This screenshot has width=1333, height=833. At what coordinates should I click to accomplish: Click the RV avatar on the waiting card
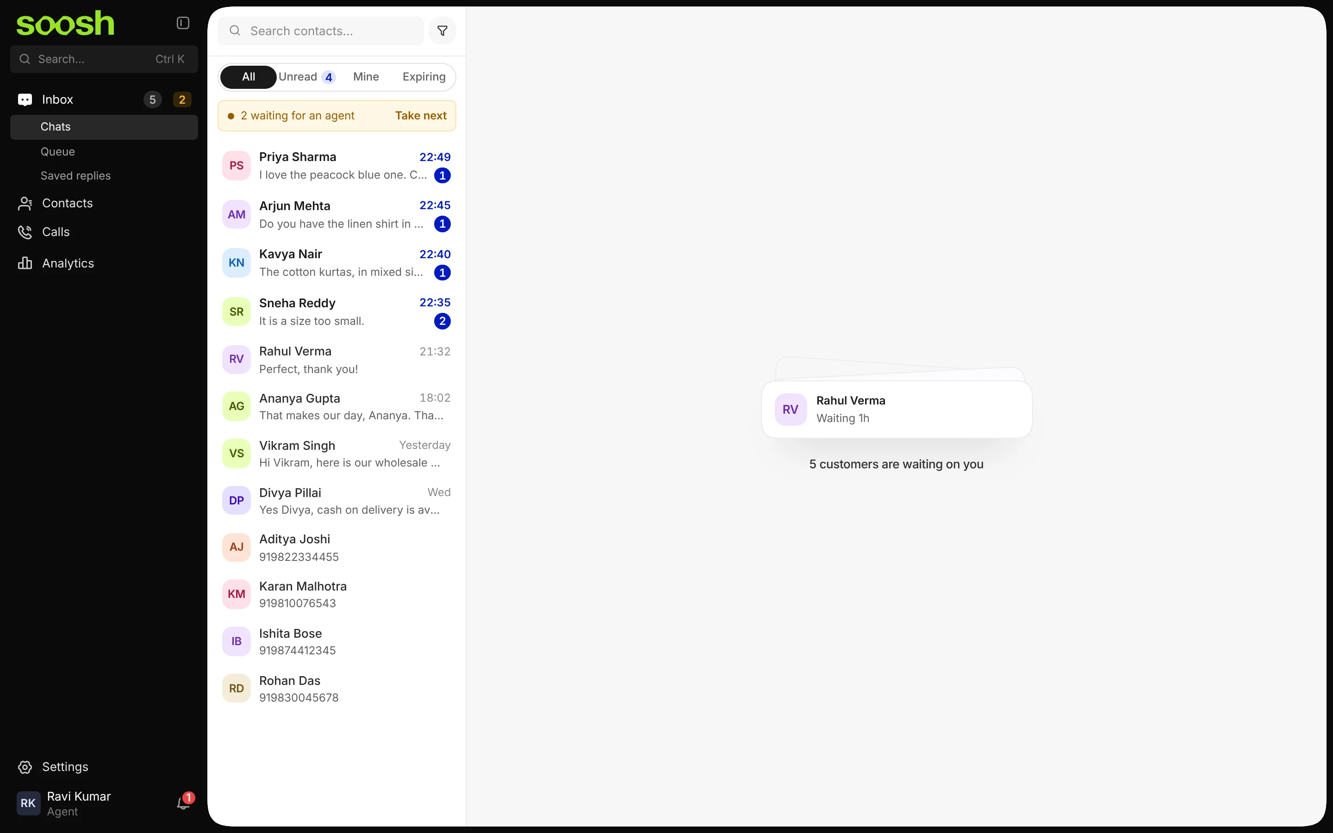[x=791, y=410]
